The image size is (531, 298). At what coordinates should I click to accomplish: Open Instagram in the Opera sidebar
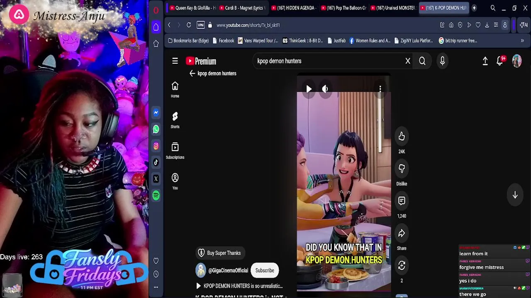pos(156,146)
